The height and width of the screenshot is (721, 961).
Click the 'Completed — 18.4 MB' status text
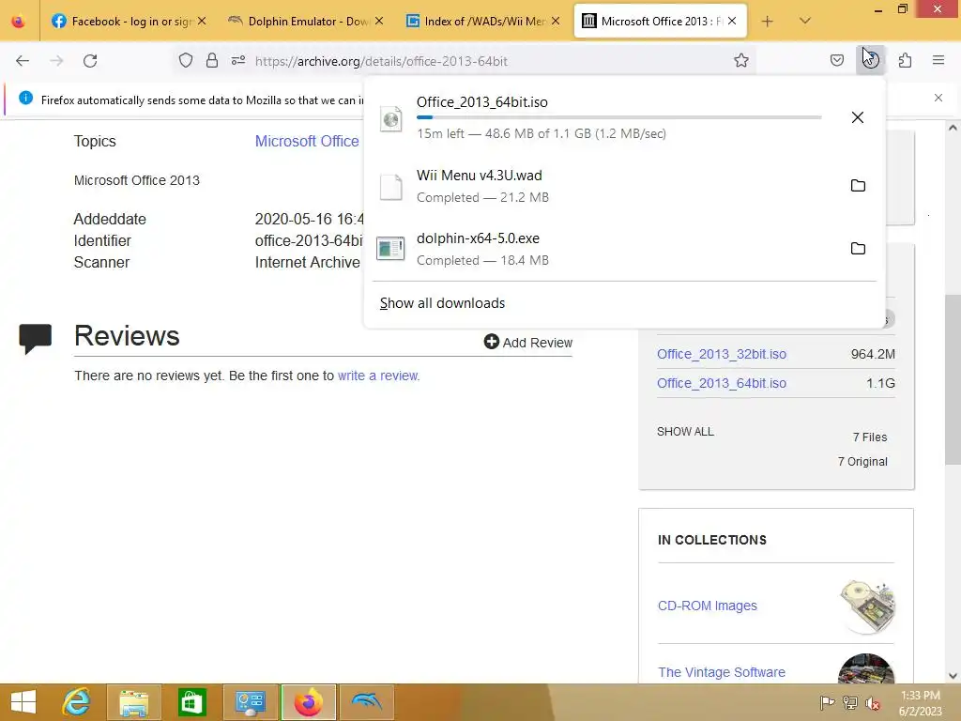tap(482, 261)
